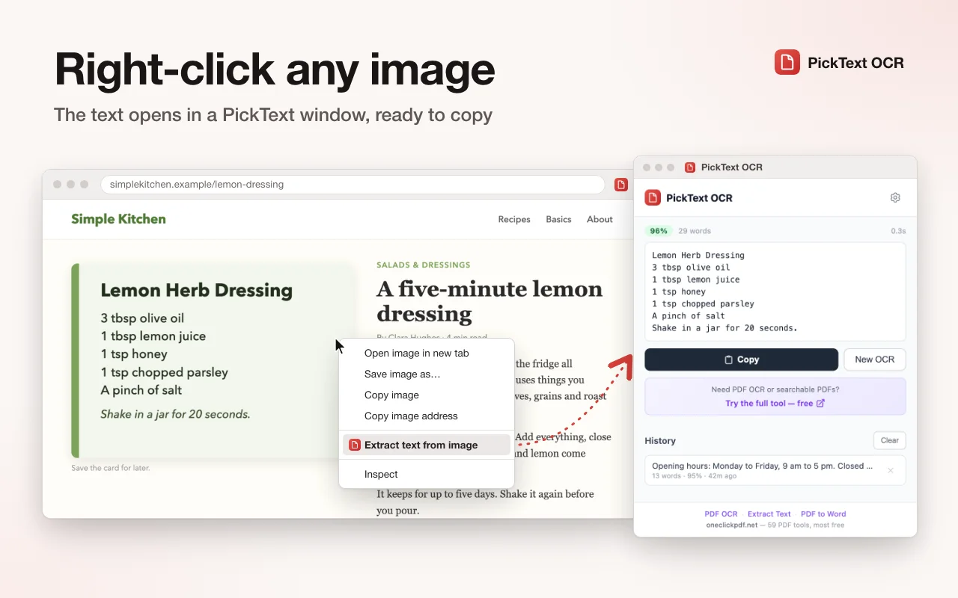Open the Basics page link
Viewport: 958px width, 598px height.
tap(558, 220)
